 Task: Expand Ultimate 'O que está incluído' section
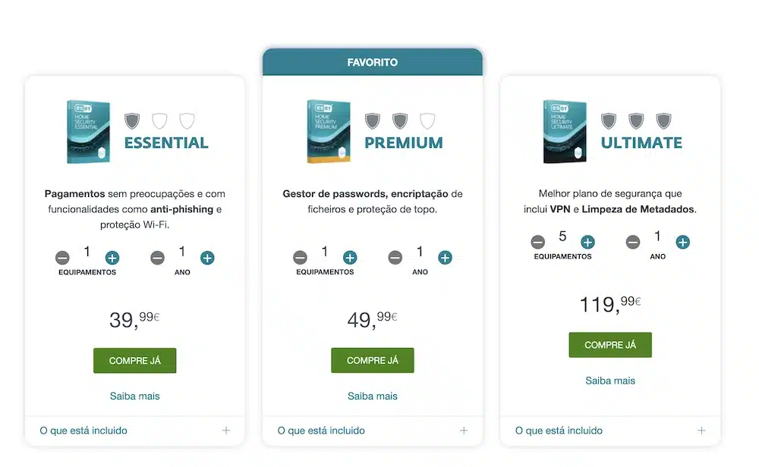pyautogui.click(x=610, y=431)
